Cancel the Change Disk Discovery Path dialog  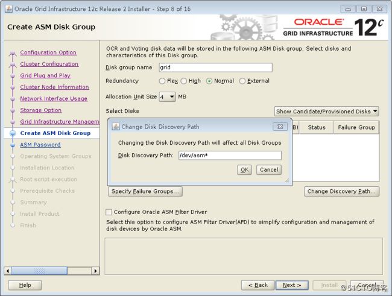point(269,170)
